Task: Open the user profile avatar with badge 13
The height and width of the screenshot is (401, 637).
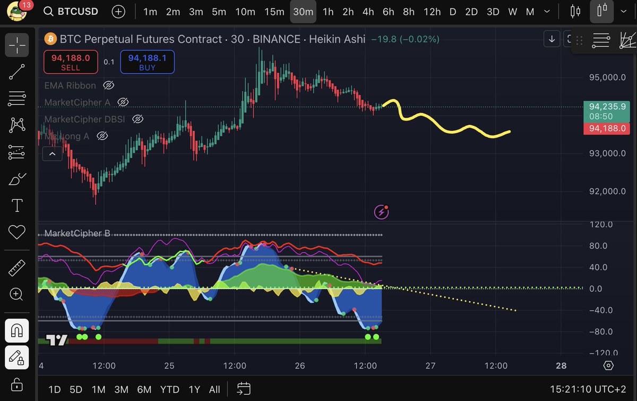Action: [x=17, y=12]
